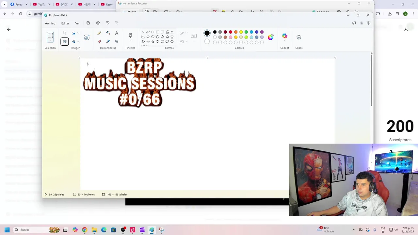This screenshot has height=235, width=418.
Task: Show hidden icons chevron in system tray
Action: tap(353, 230)
